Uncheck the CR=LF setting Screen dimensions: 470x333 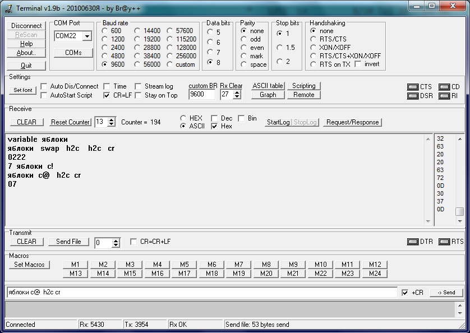[107, 95]
